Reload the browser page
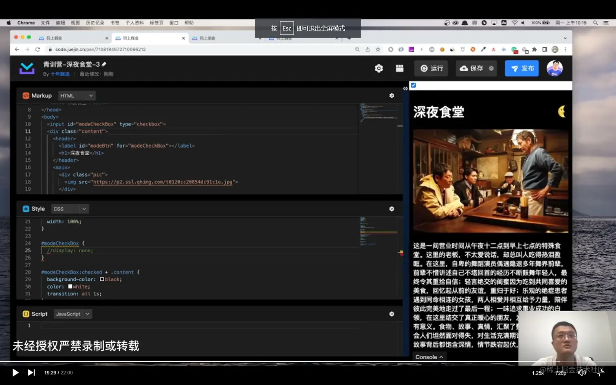 point(37,49)
